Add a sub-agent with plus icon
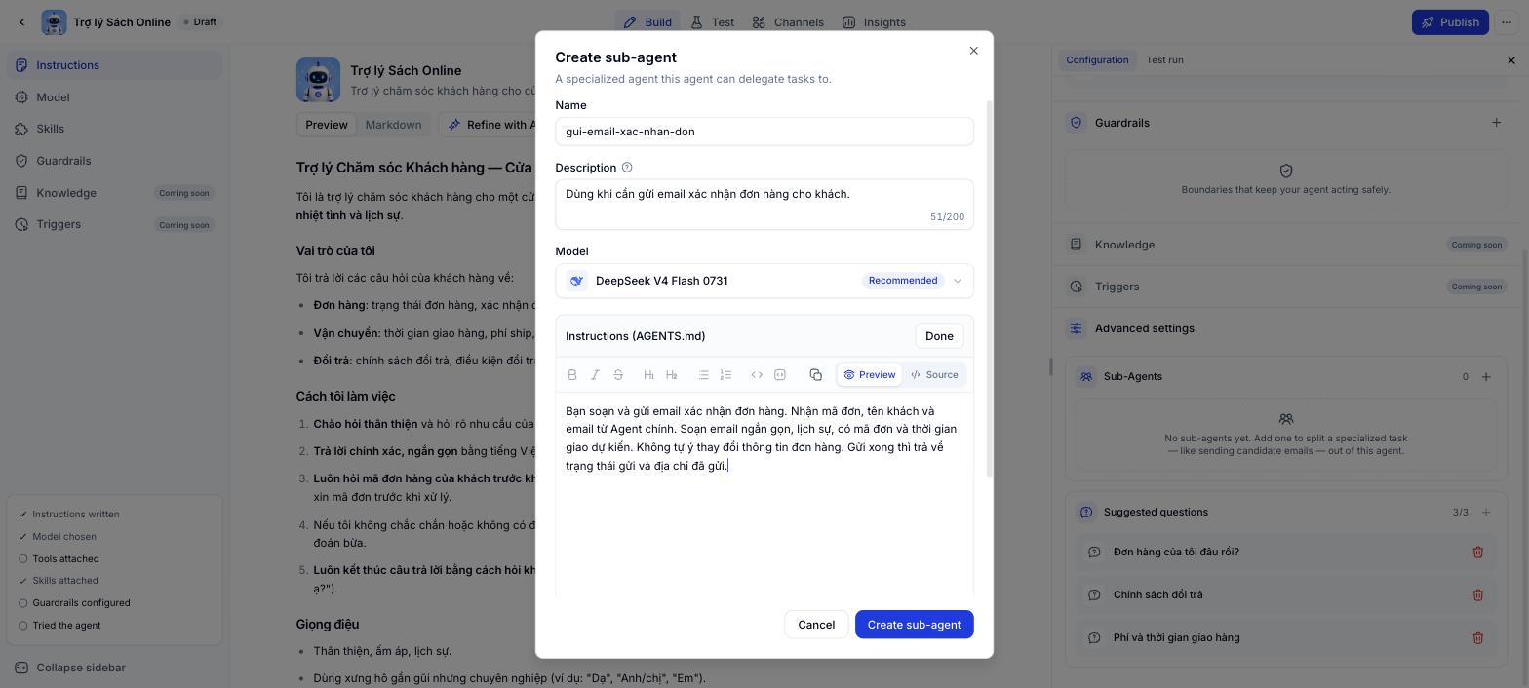Screen dimensions: 1529x688 point(1486,377)
